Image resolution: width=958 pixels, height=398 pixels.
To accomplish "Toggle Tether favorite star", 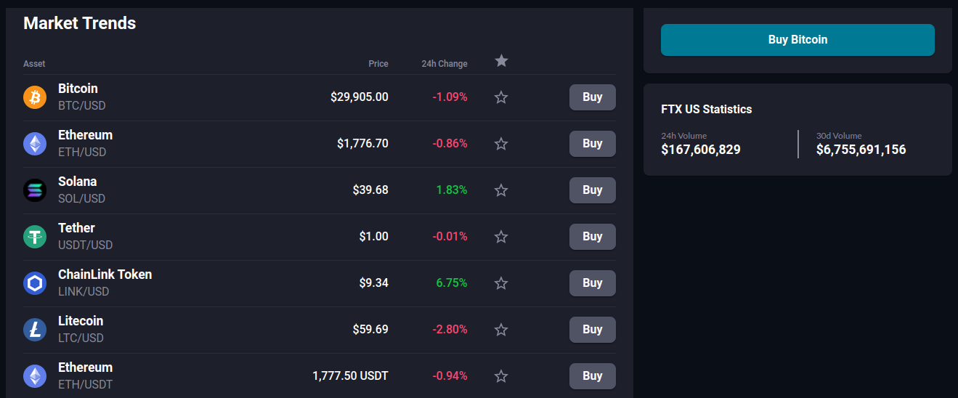I will [501, 237].
